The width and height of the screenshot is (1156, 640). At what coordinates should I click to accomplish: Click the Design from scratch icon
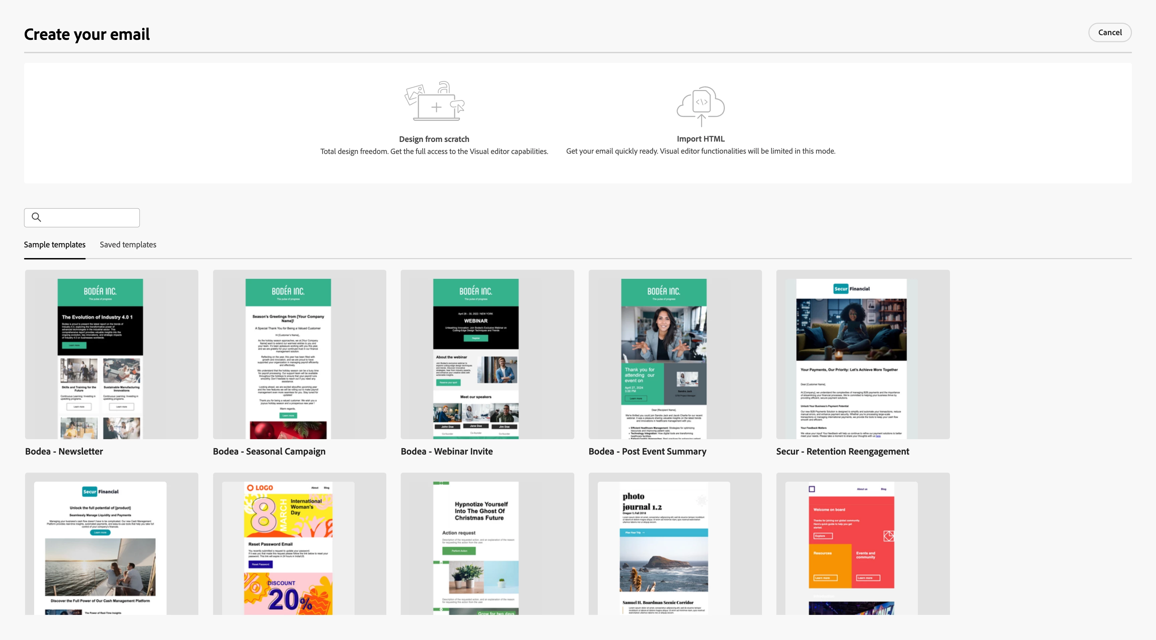click(x=434, y=101)
